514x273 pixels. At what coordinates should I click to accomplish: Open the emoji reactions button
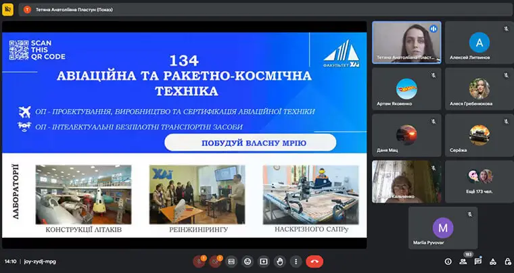click(x=248, y=261)
